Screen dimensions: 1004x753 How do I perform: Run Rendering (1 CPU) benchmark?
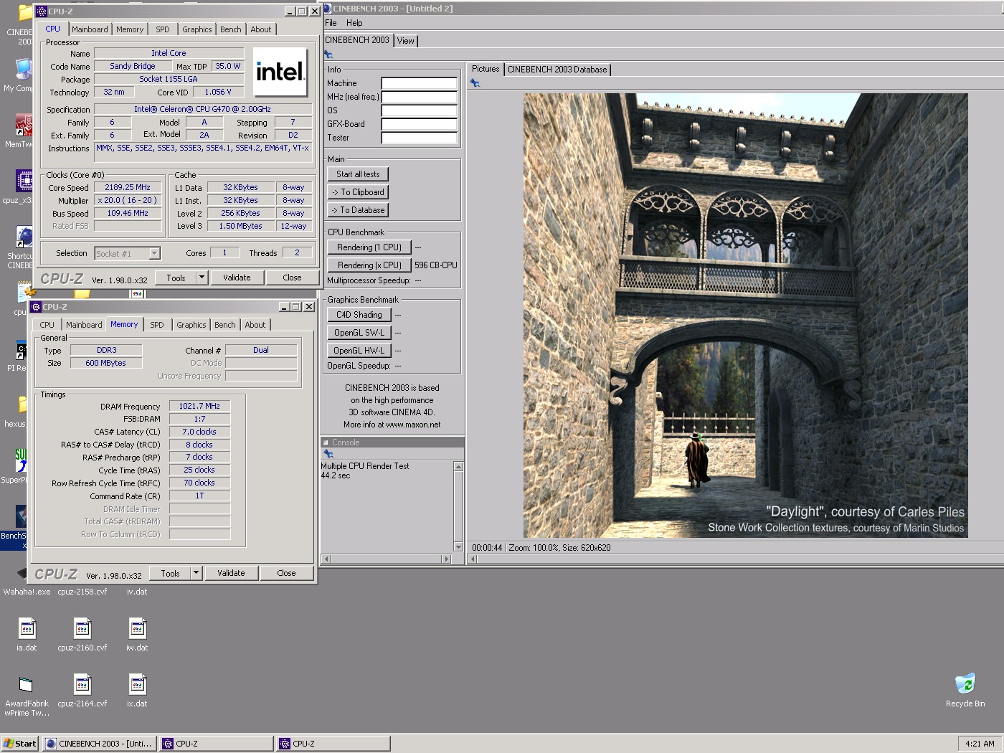369,247
